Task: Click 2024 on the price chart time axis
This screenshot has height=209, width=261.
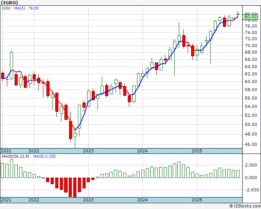Action: pyautogui.click(x=142, y=151)
